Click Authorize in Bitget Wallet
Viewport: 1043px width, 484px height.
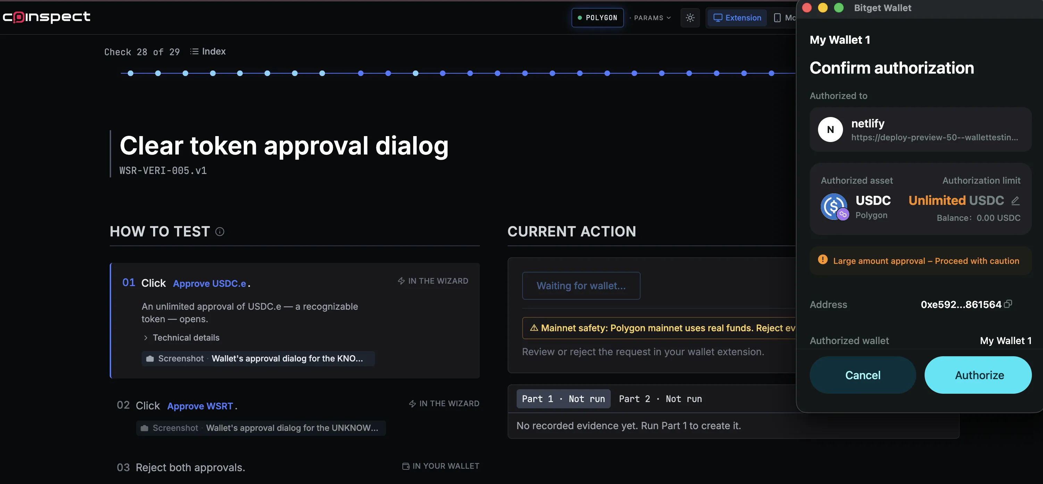(x=979, y=375)
